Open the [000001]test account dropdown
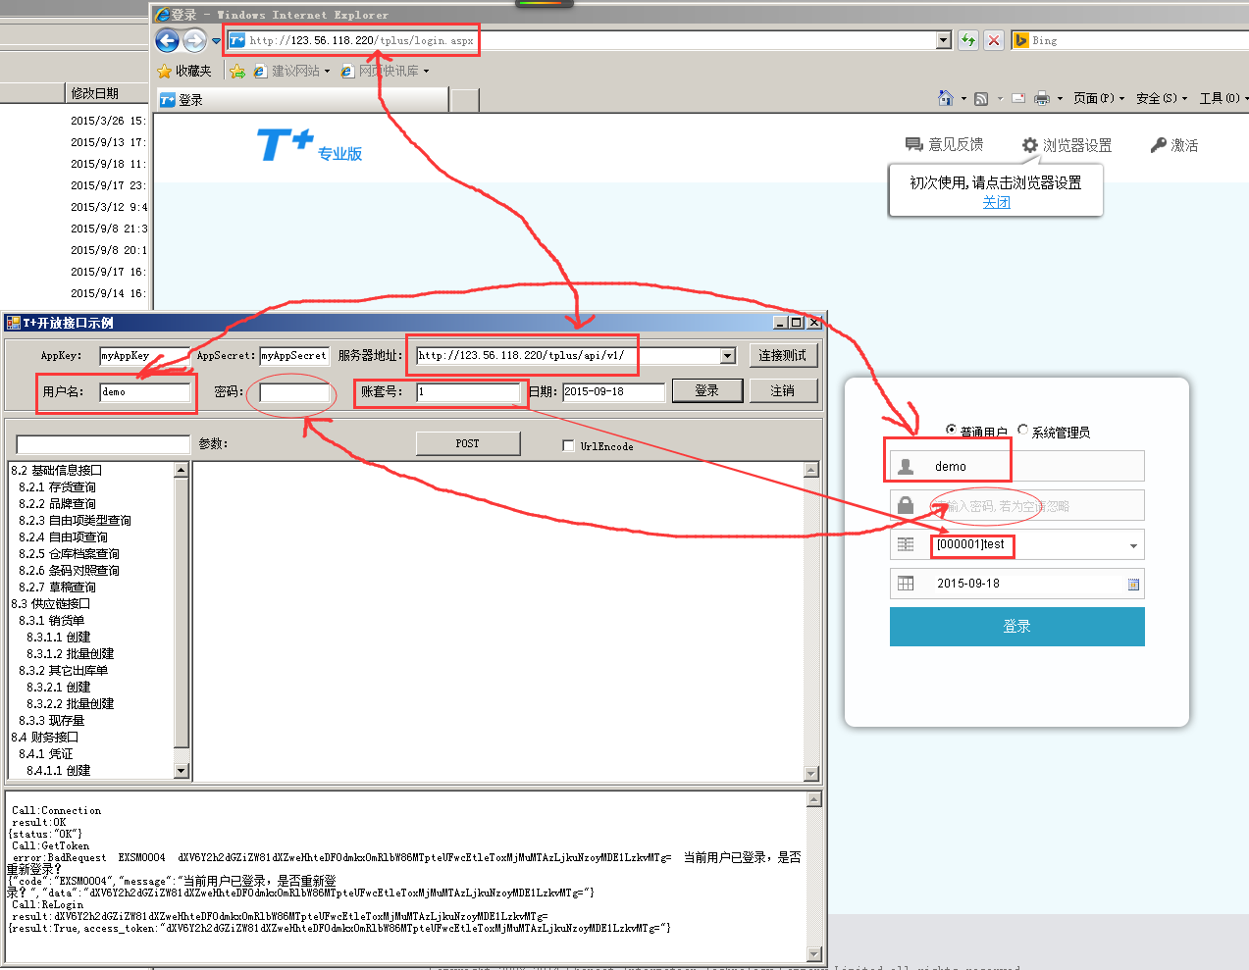Screen dimensions: 1249x970 pyautogui.click(x=1133, y=545)
